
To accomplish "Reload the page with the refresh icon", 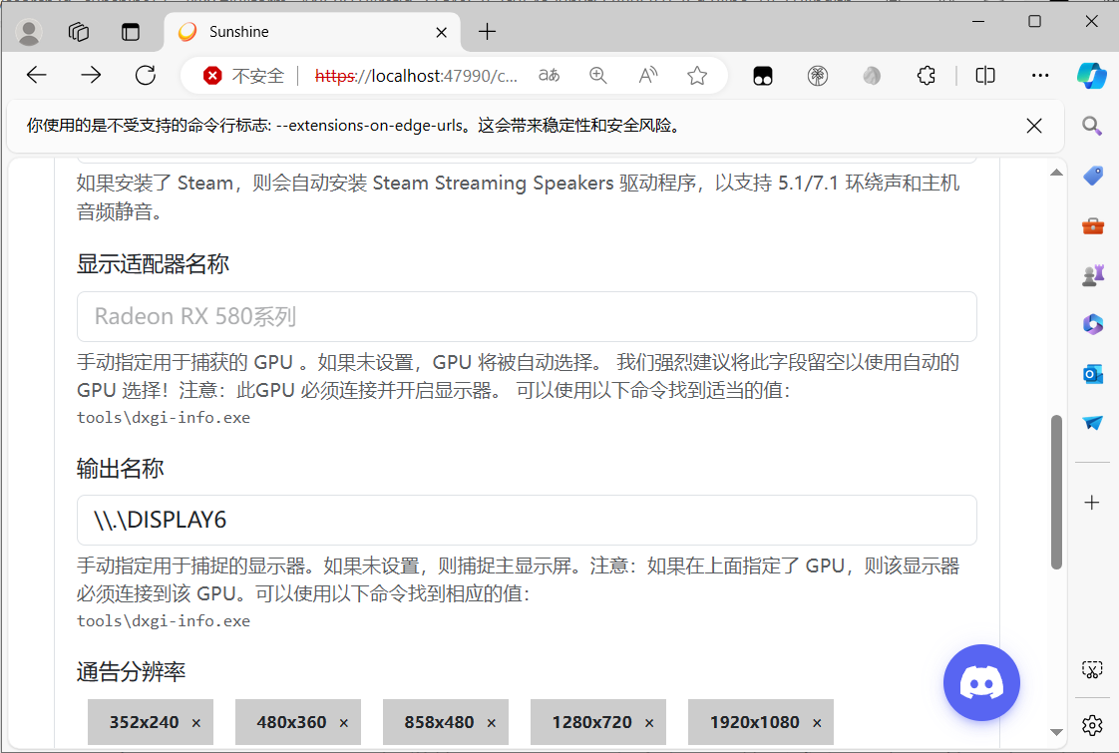I will coord(146,75).
